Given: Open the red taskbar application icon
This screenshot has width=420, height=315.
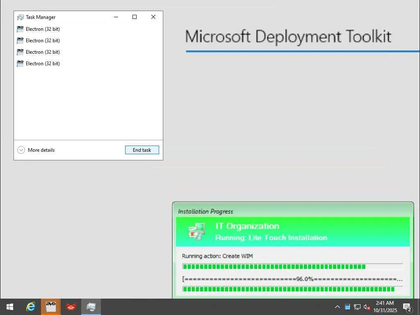Looking at the screenshot, I should [x=71, y=307].
